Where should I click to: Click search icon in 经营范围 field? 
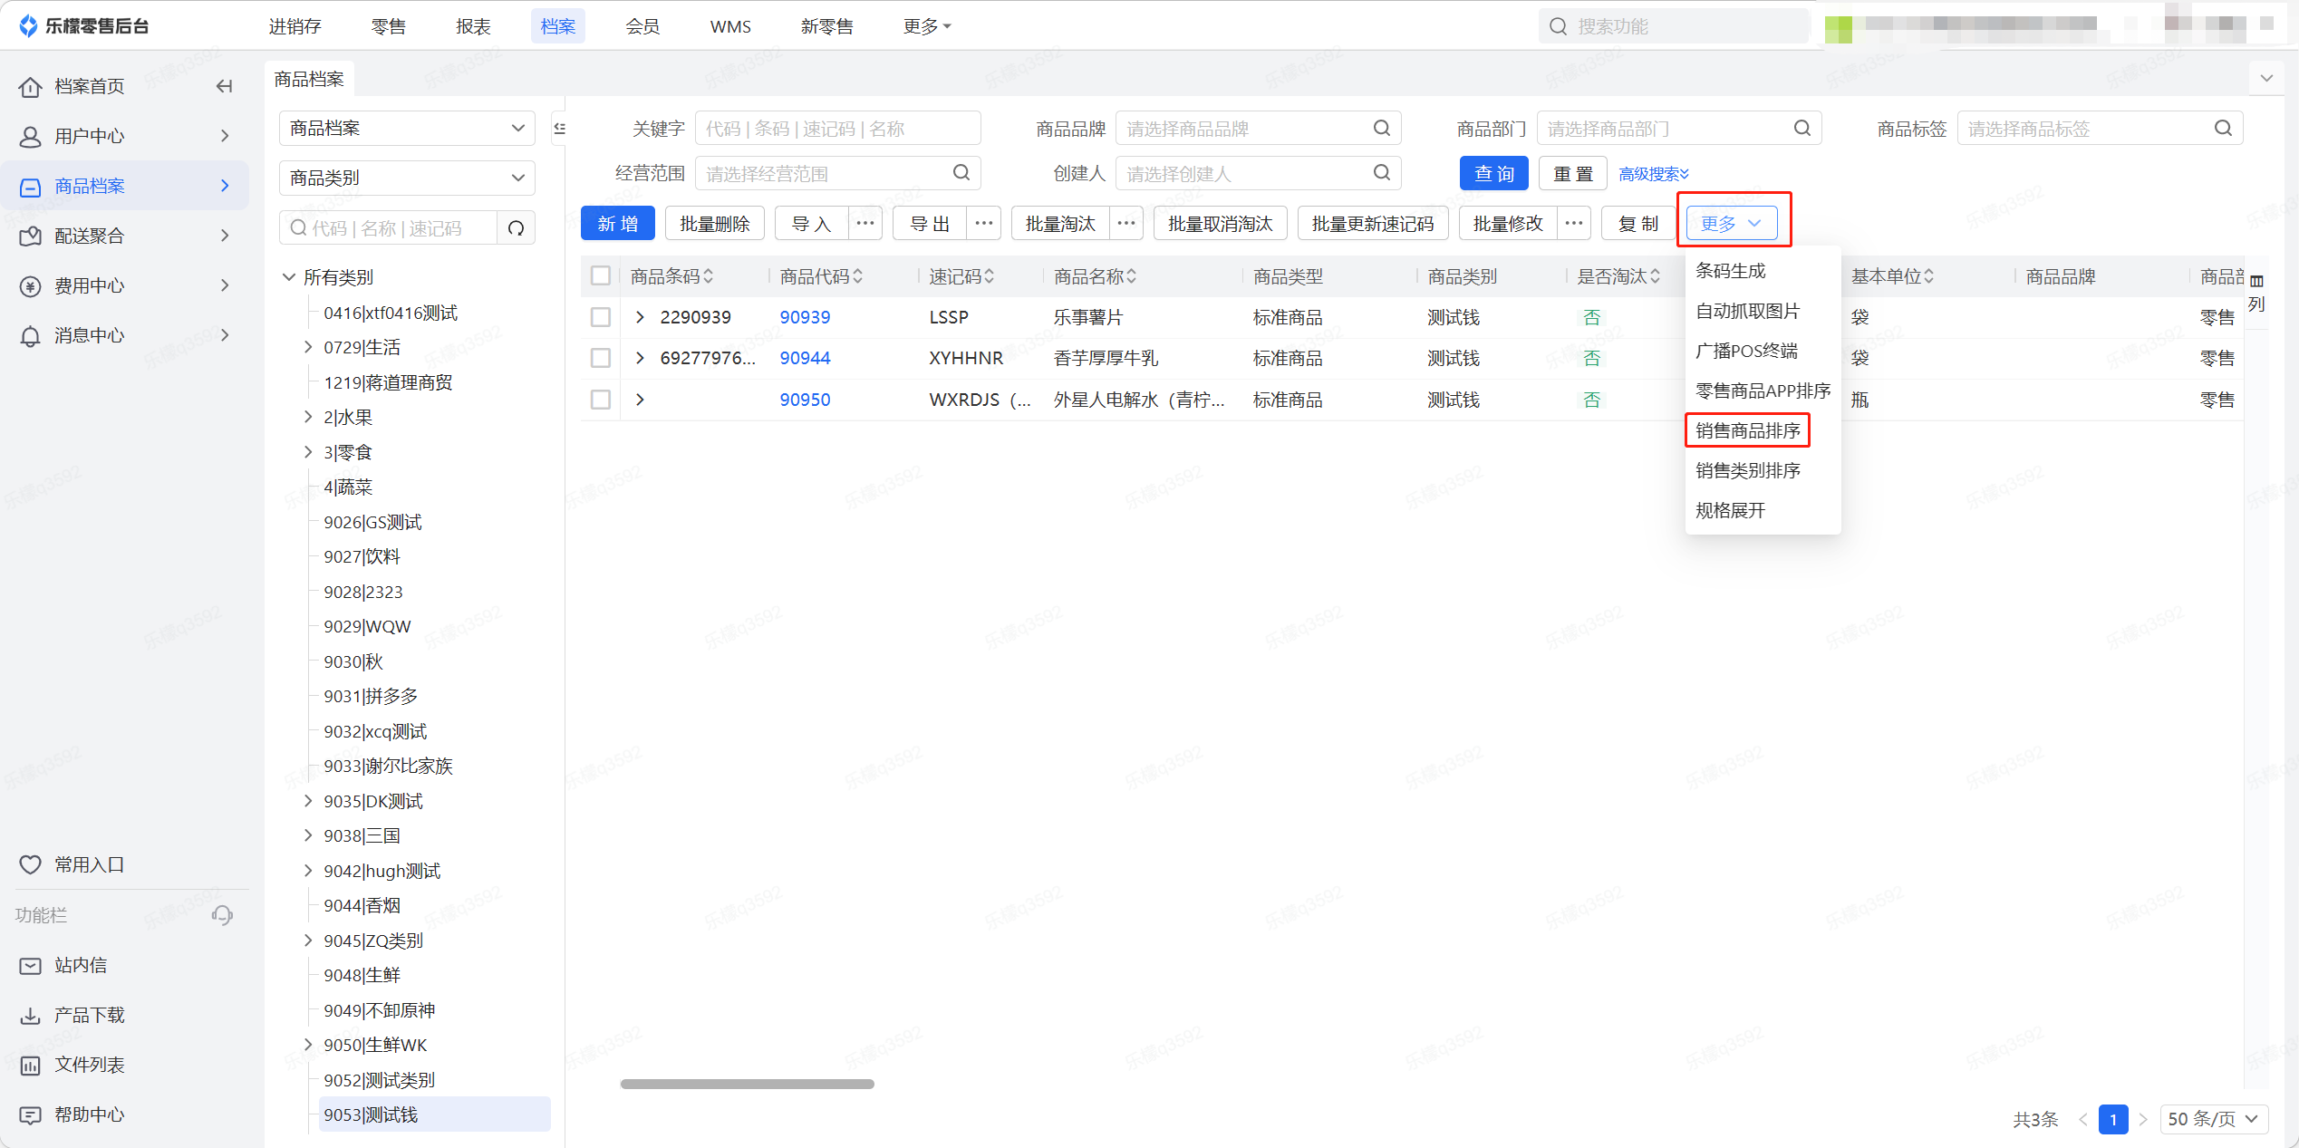coord(961,172)
